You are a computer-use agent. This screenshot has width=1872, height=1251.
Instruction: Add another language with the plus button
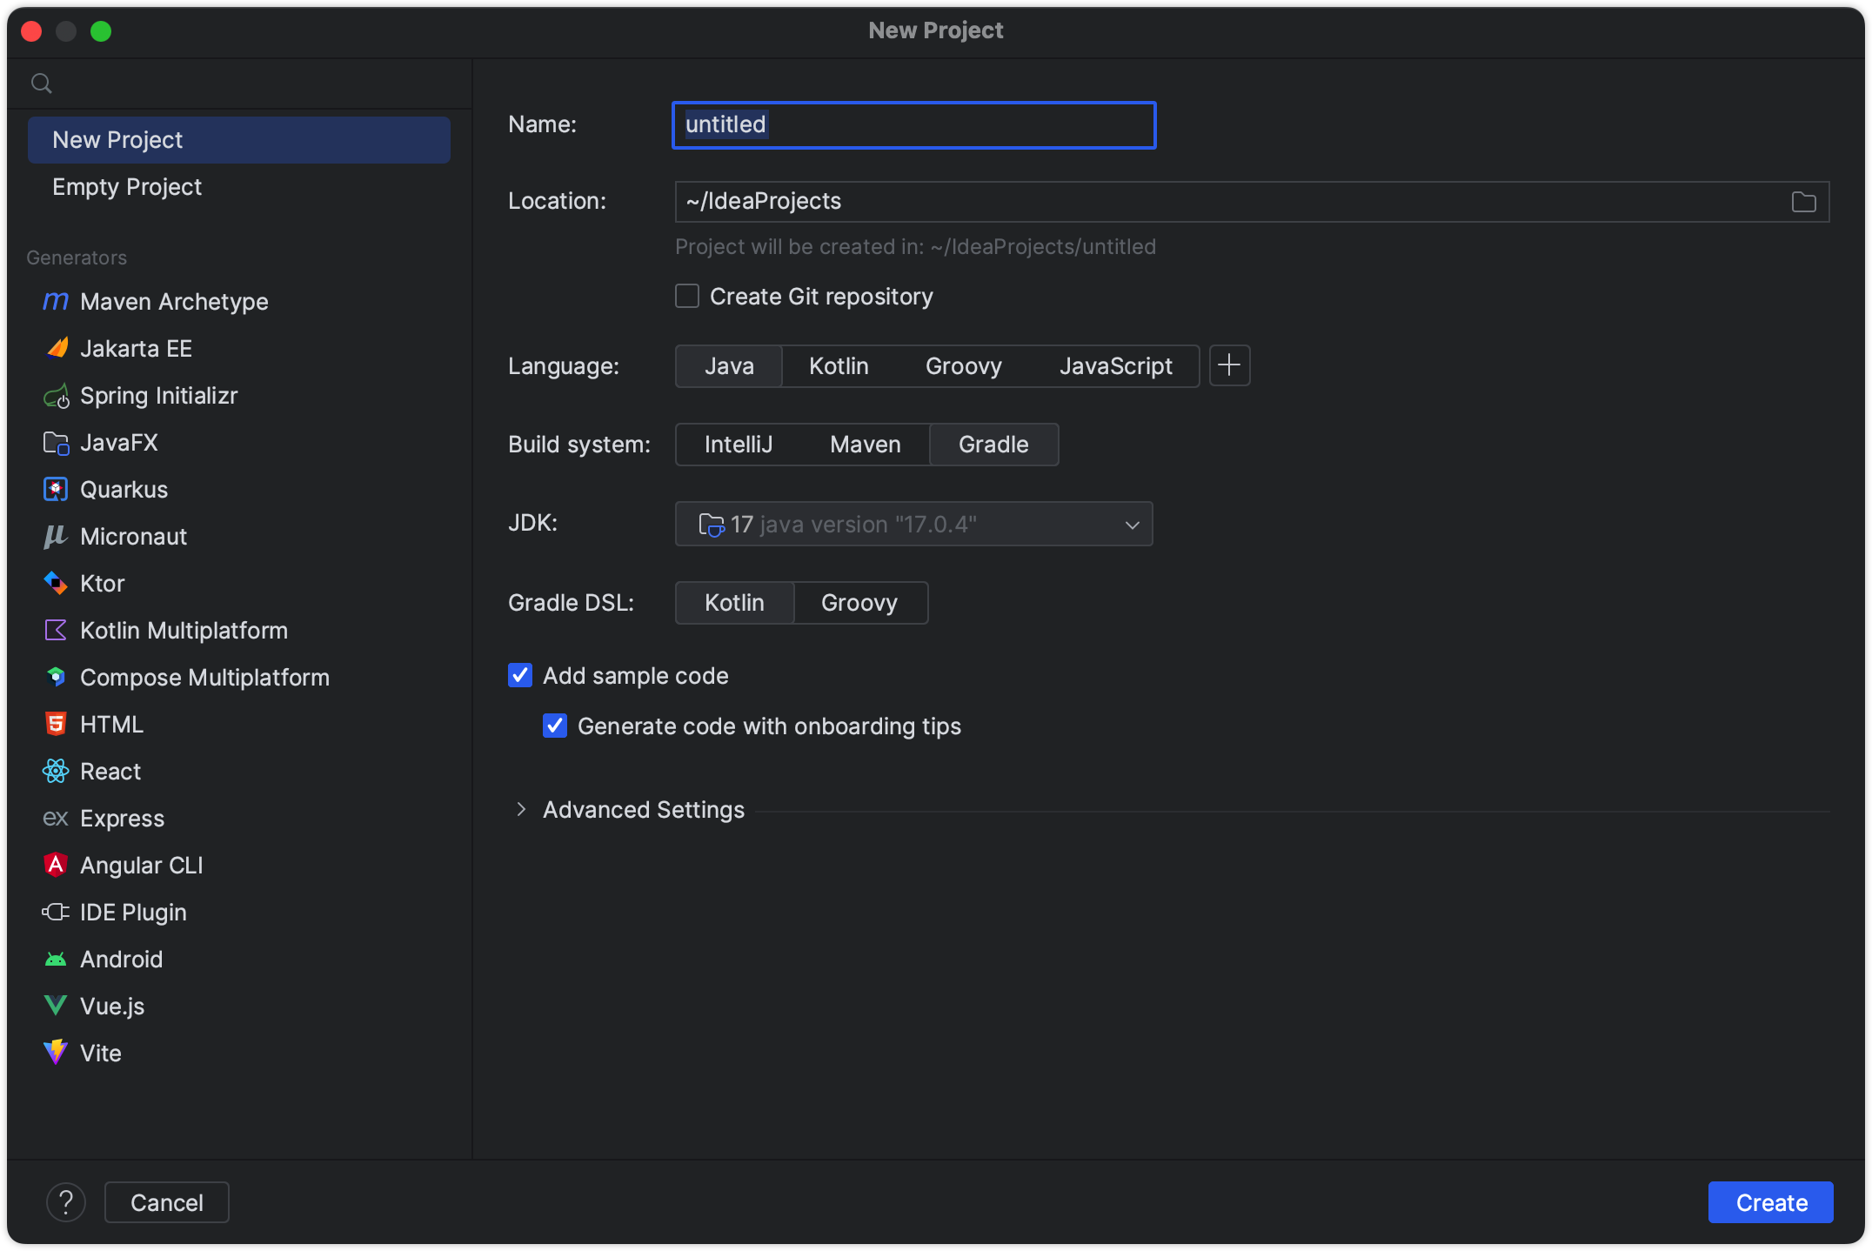pyautogui.click(x=1229, y=365)
